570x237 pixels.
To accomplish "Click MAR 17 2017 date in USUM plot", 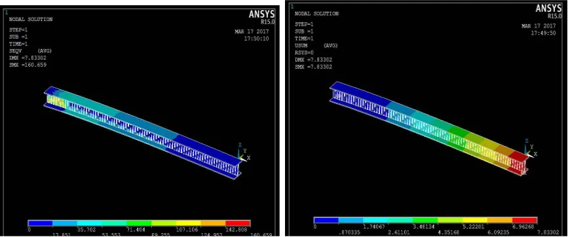I will (x=539, y=26).
